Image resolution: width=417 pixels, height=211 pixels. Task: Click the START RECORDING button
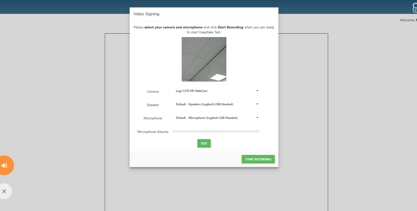point(258,159)
